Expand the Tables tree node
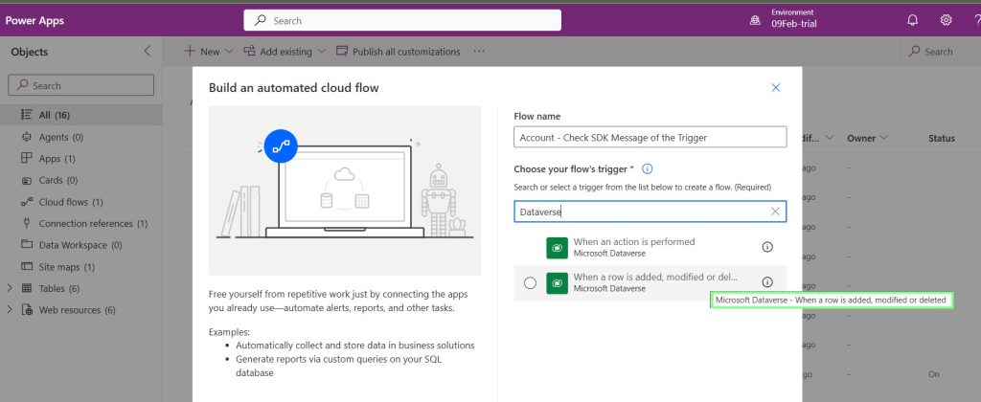981x402 pixels. (10, 288)
